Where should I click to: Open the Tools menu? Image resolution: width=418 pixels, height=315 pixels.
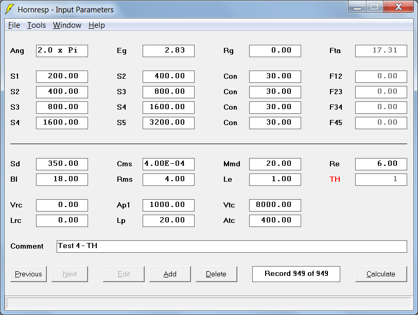coord(37,25)
